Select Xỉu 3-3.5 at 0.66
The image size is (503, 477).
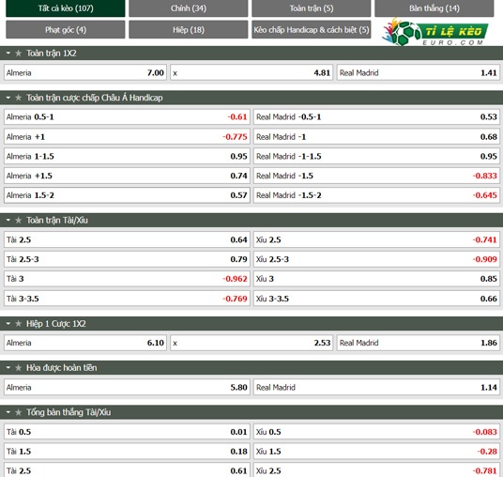click(376, 299)
